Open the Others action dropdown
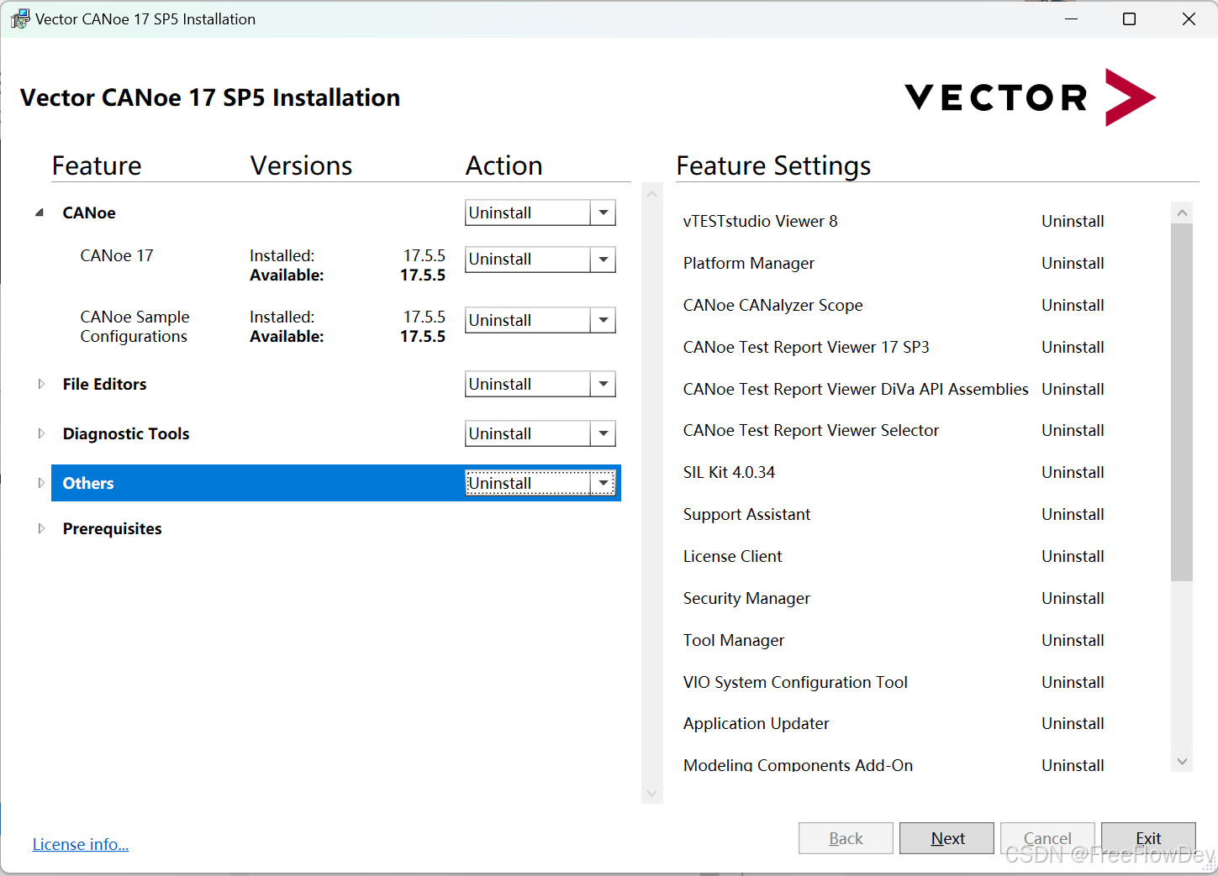This screenshot has width=1218, height=876. (603, 483)
